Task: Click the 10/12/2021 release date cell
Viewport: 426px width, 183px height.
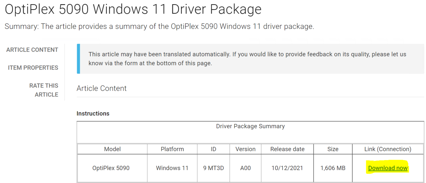Action: click(x=287, y=168)
